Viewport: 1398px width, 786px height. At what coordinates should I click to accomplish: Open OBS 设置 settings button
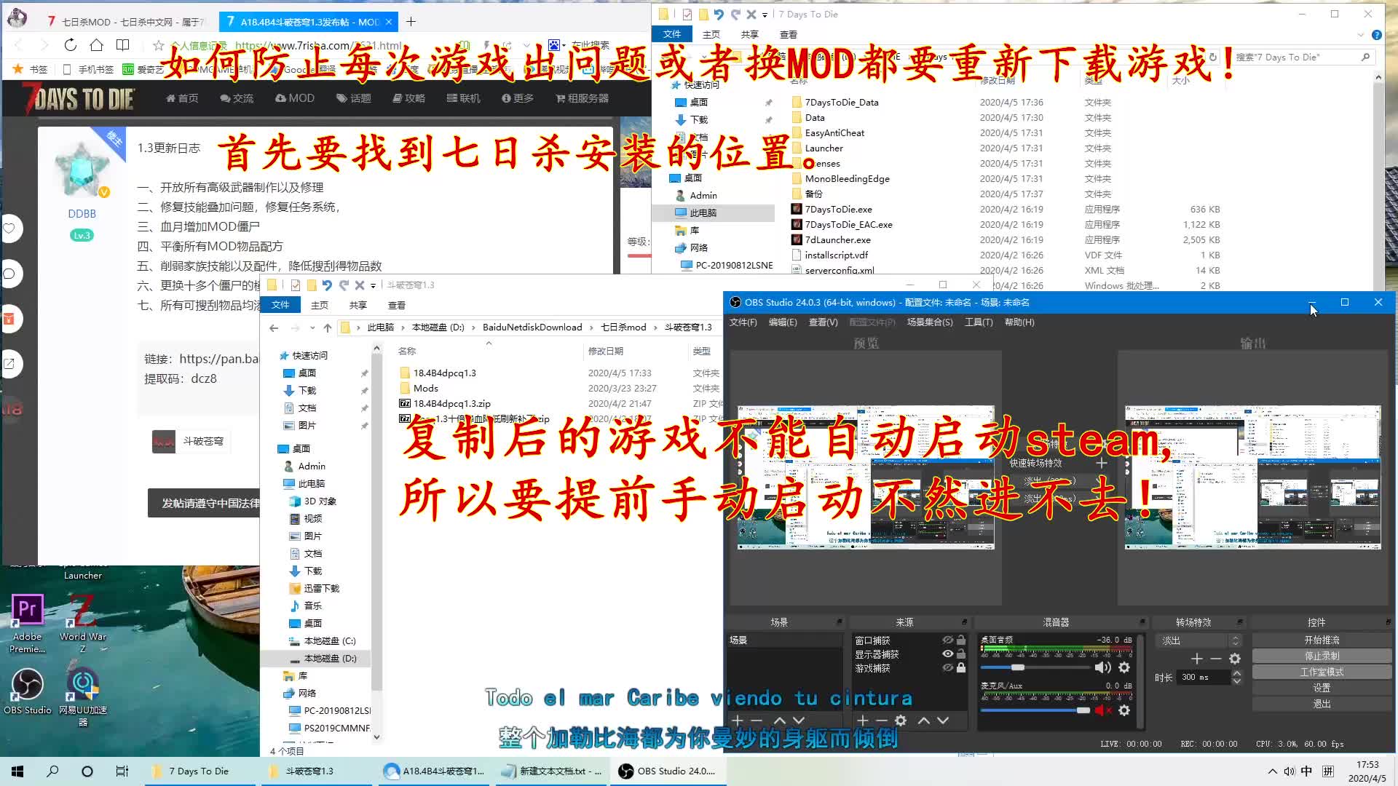pos(1322,688)
